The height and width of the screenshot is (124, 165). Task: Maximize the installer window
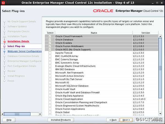click(x=157, y=3)
